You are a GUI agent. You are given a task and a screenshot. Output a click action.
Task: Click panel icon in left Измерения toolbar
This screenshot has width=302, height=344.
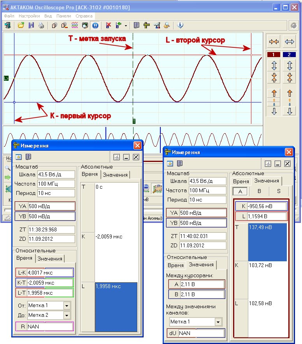pos(28,157)
